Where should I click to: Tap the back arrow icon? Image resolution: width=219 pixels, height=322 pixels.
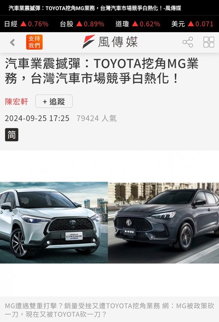pos(13,42)
